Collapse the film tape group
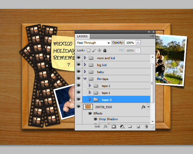This screenshot has width=193, height=154. (x=85, y=79)
